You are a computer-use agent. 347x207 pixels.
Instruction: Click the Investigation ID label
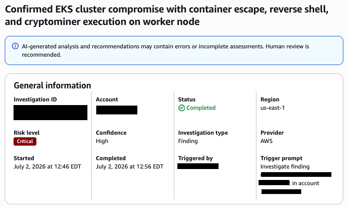[35, 99]
